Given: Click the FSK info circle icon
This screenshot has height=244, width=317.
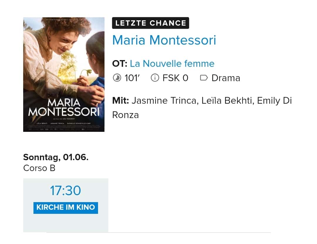Looking at the screenshot, I should pos(155,78).
